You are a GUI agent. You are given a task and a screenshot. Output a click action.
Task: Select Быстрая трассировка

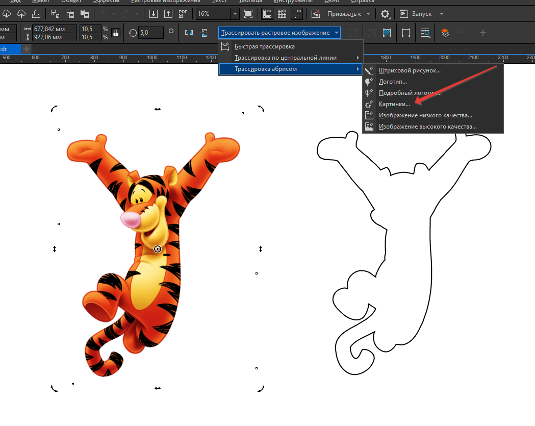click(x=290, y=46)
